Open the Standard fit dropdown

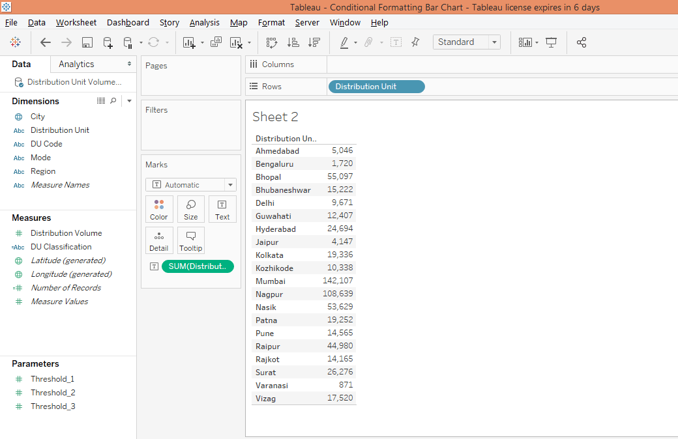[x=494, y=42]
